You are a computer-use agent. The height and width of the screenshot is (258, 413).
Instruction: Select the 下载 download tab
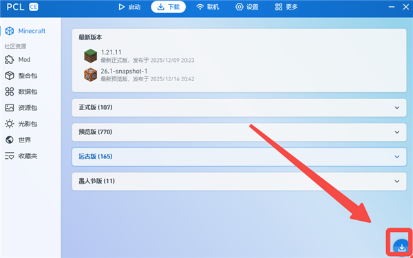[169, 7]
